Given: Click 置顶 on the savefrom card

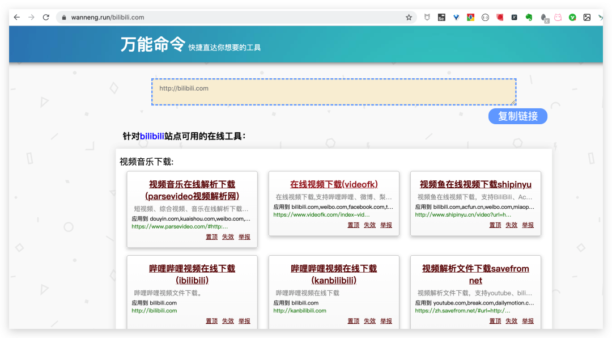Looking at the screenshot, I should click(495, 321).
